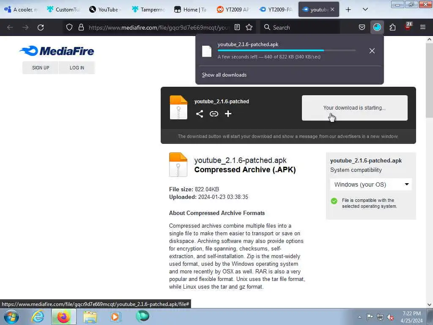433x325 pixels.
Task: Open the taskbar clock and date
Action: (411, 317)
